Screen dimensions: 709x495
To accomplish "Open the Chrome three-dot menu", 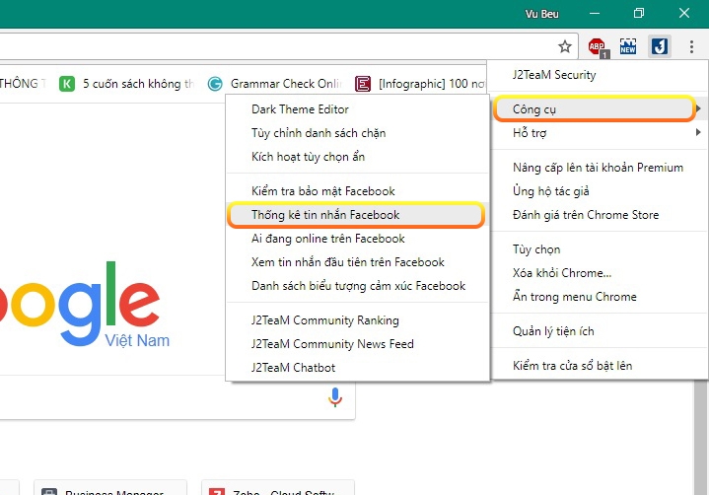I will point(691,46).
